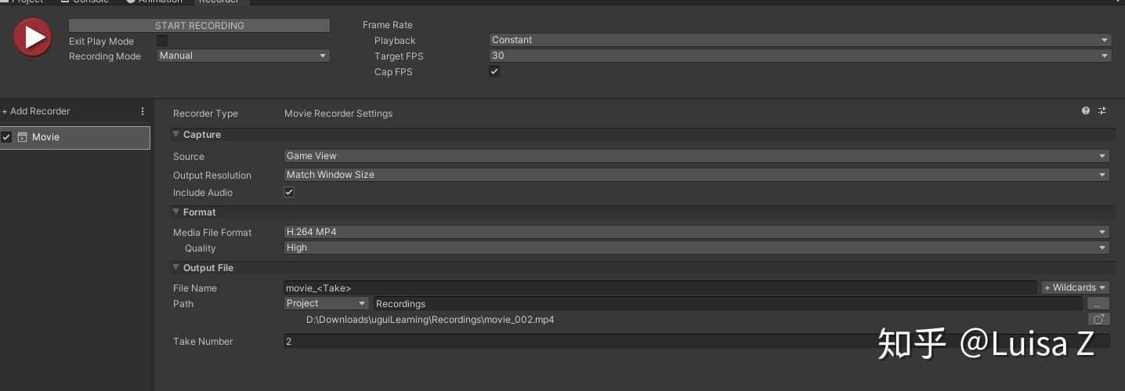
Task: Disable the Movie recorder checkbox
Action: [x=7, y=137]
